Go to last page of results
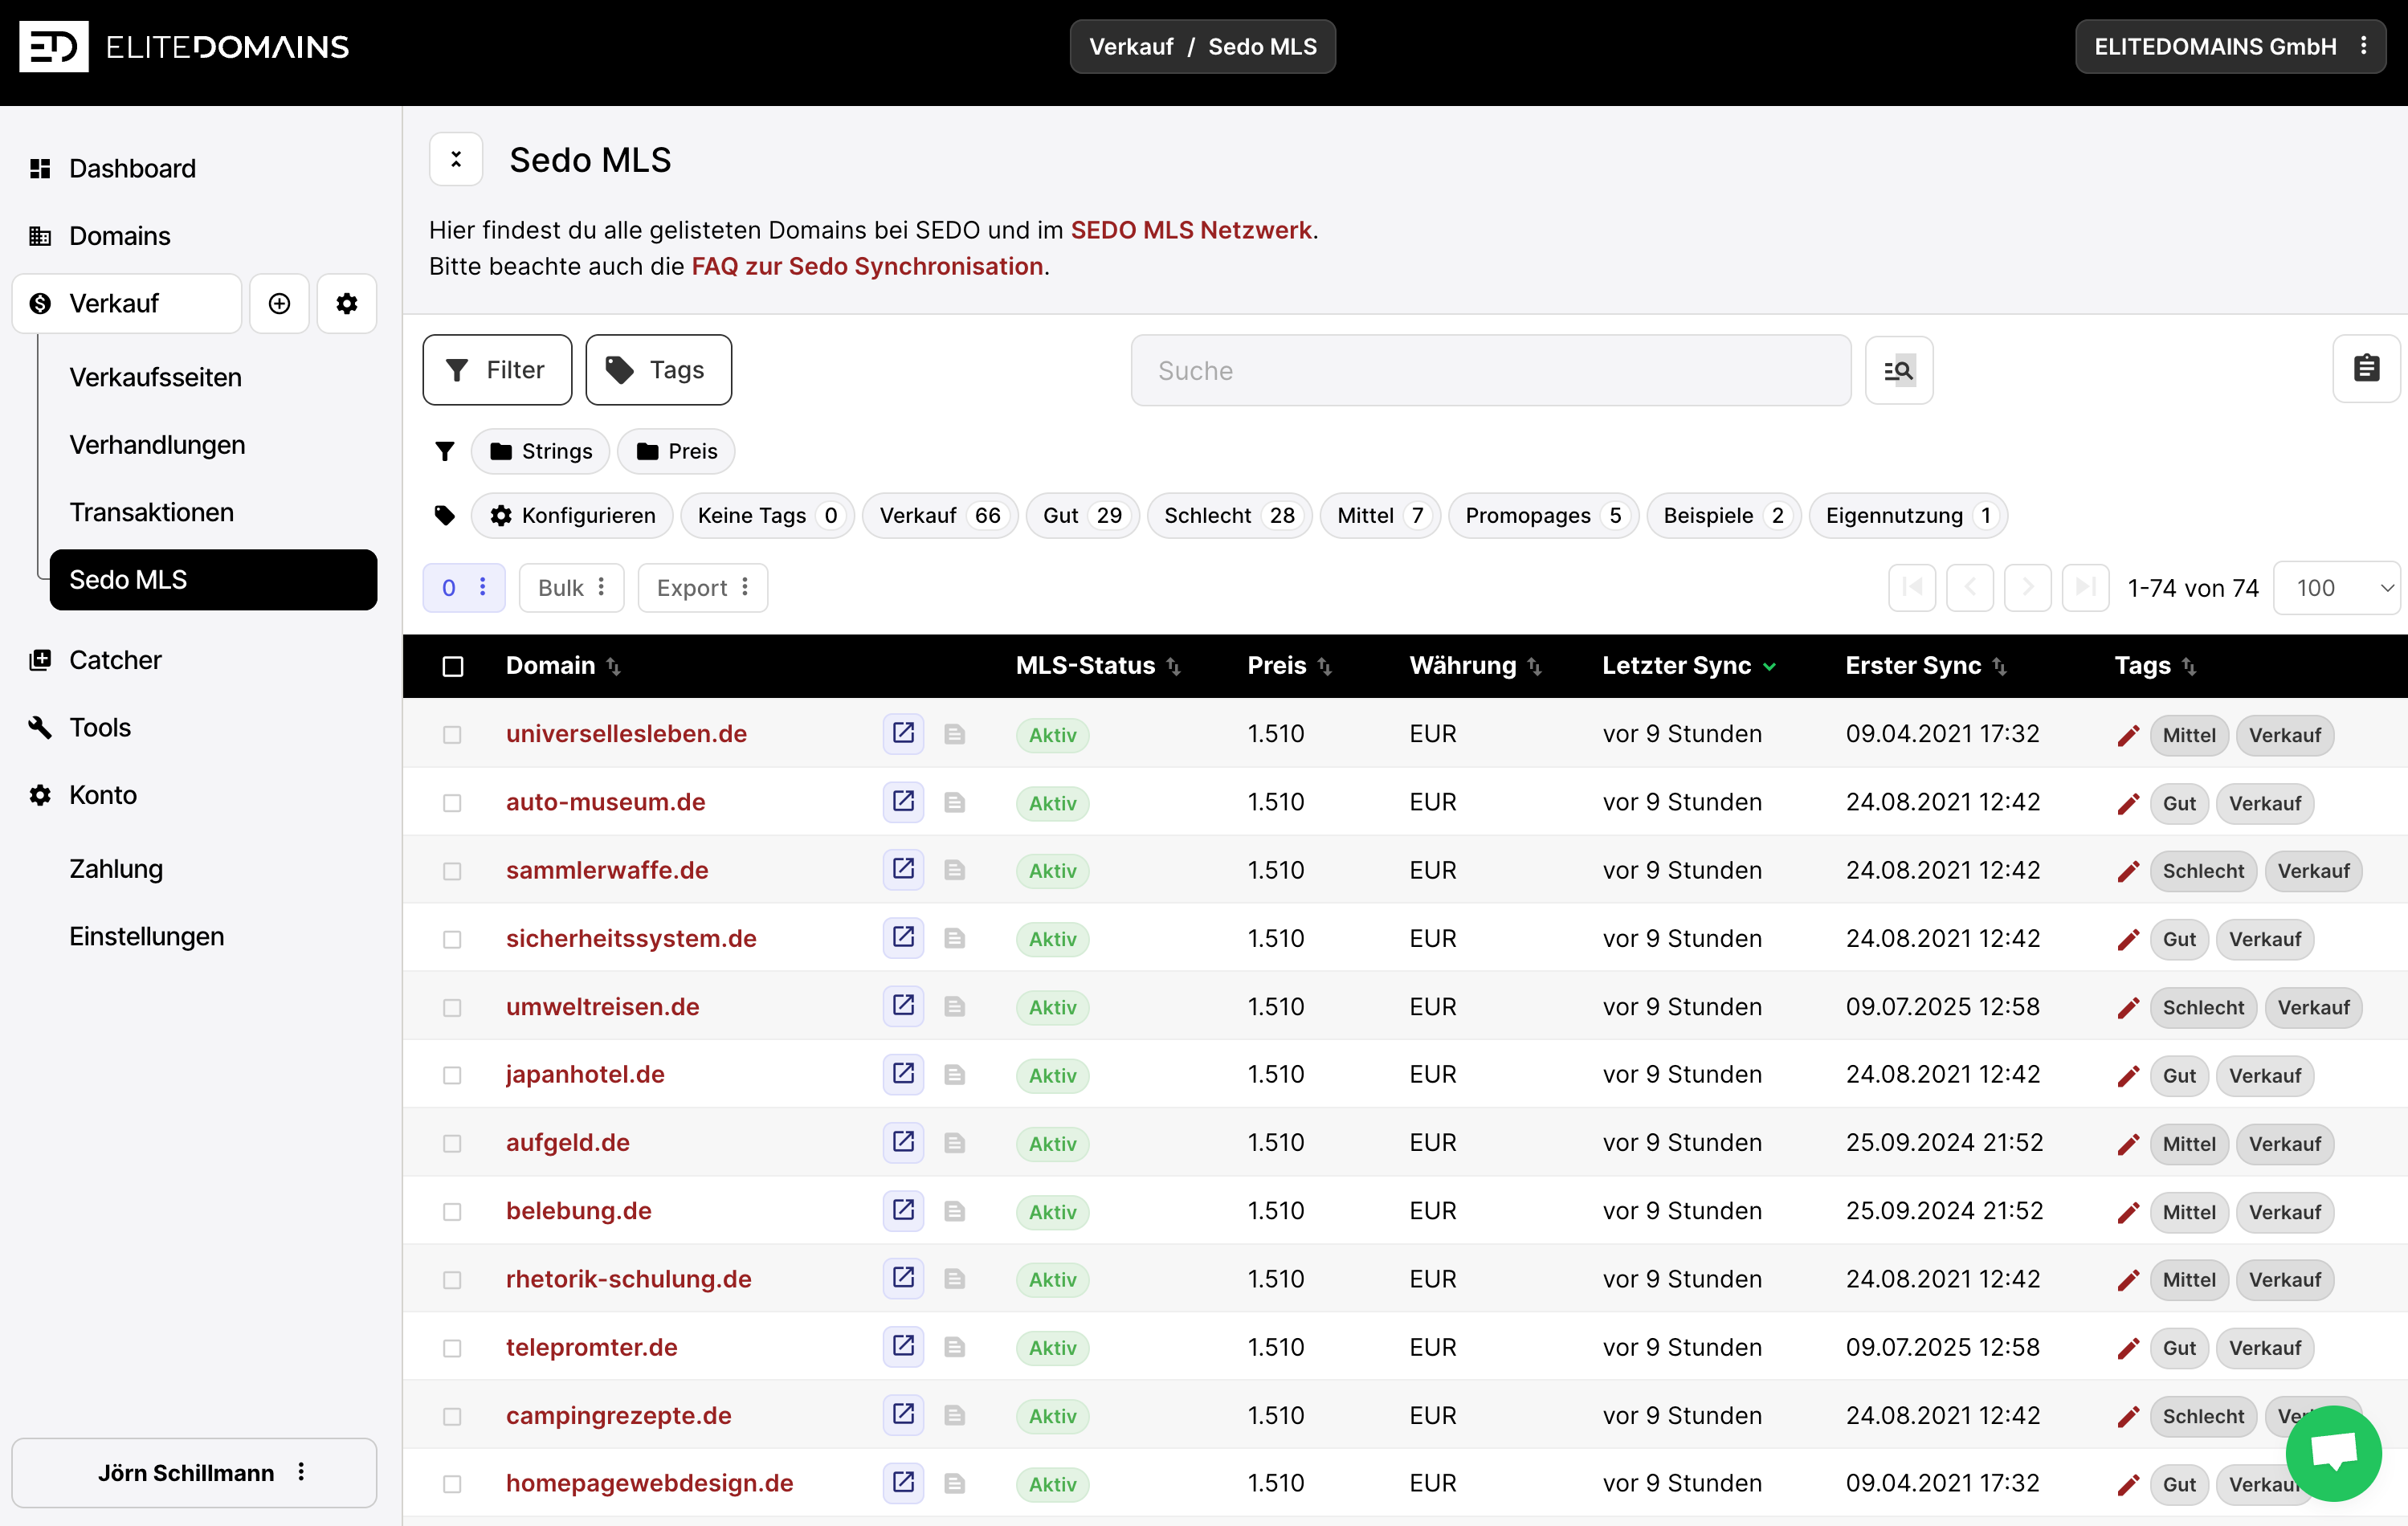Viewport: 2408px width, 1526px height. [x=2086, y=587]
